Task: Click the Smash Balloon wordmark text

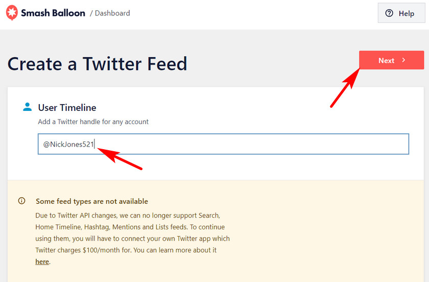Action: 53,13
